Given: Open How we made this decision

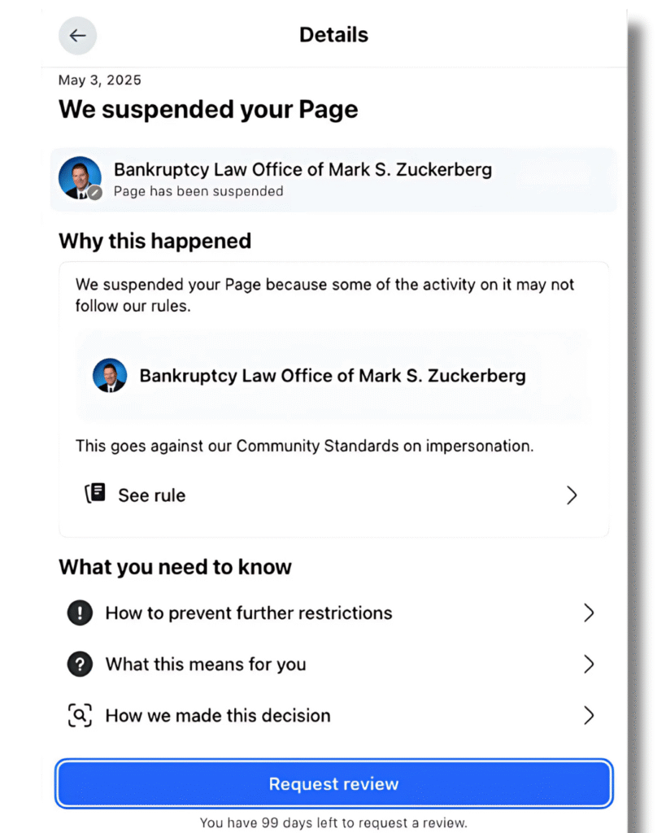Looking at the screenshot, I should (333, 716).
